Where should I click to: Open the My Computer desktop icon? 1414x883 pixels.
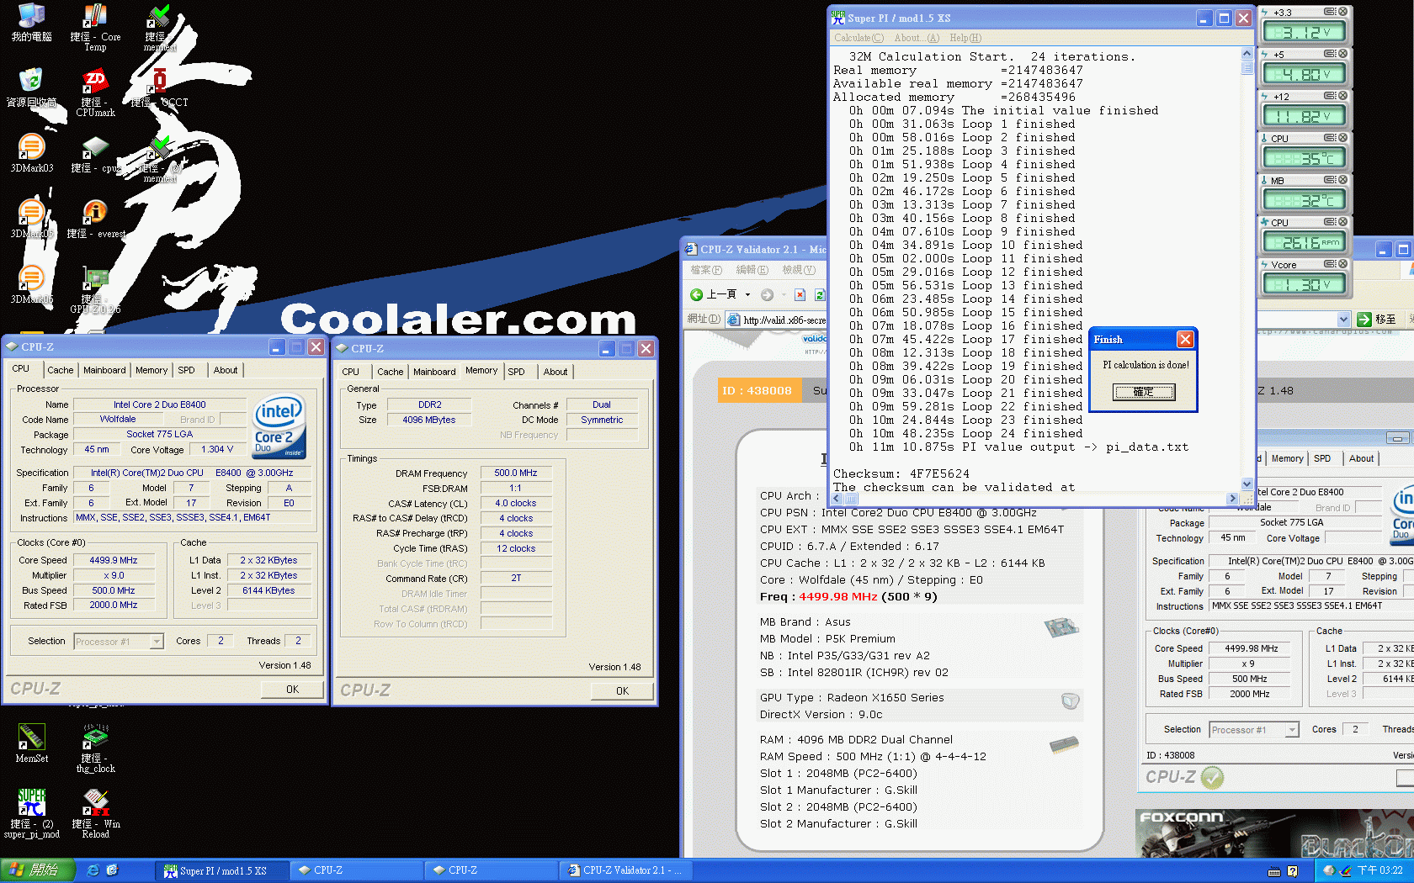(x=31, y=23)
